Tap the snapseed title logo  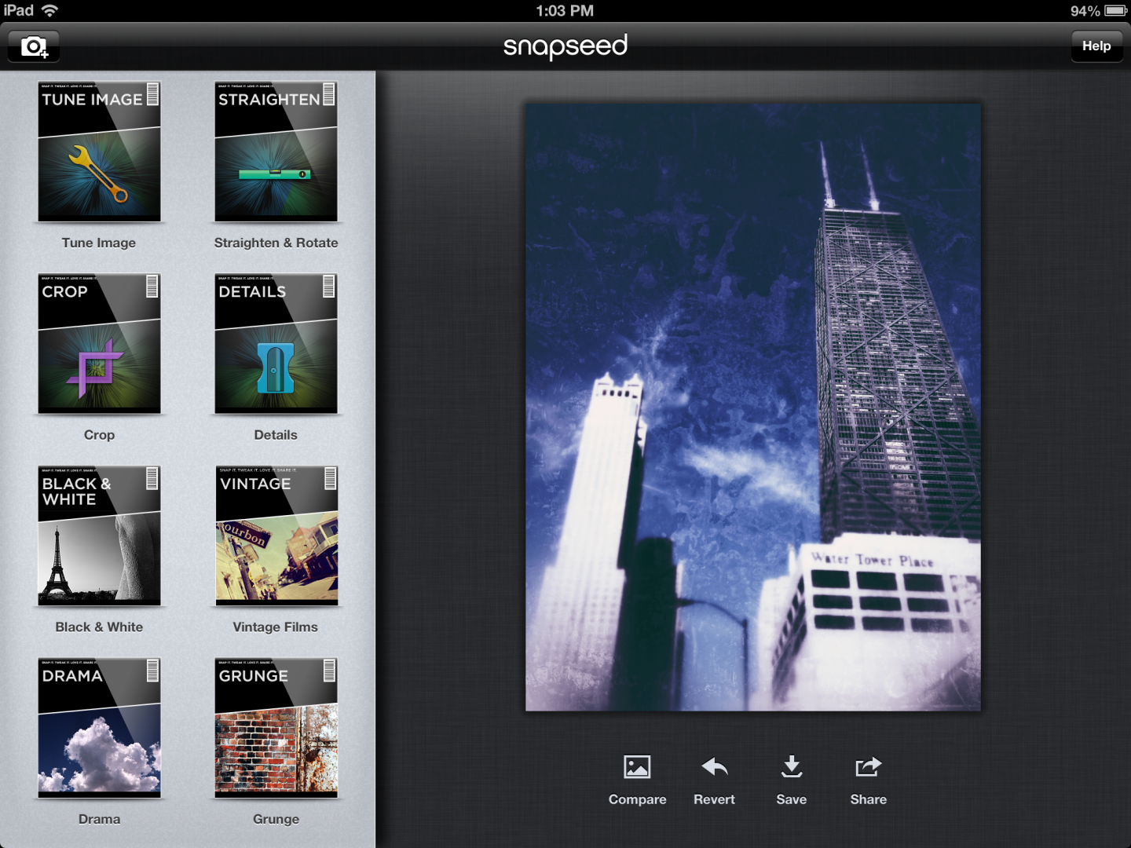[565, 46]
